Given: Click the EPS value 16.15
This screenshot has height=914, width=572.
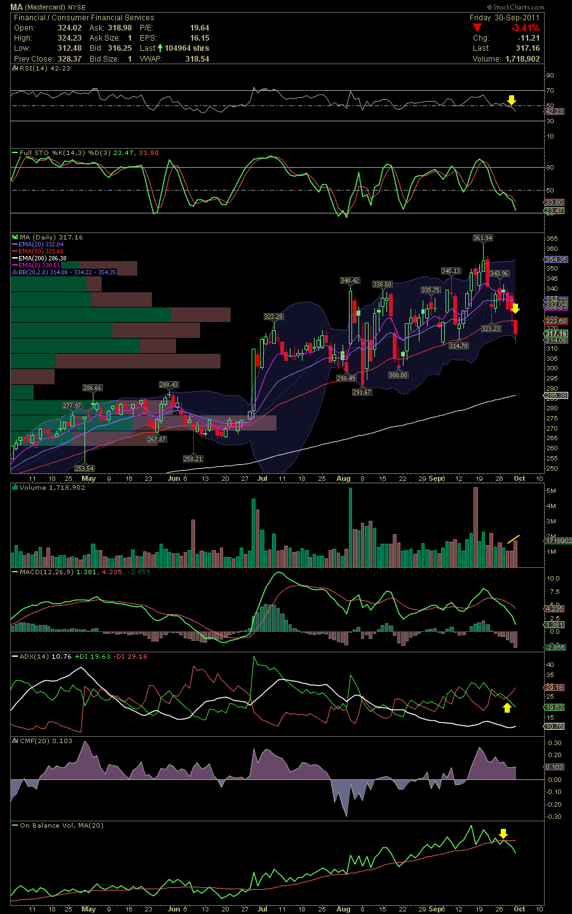Looking at the screenshot, I should coord(200,38).
